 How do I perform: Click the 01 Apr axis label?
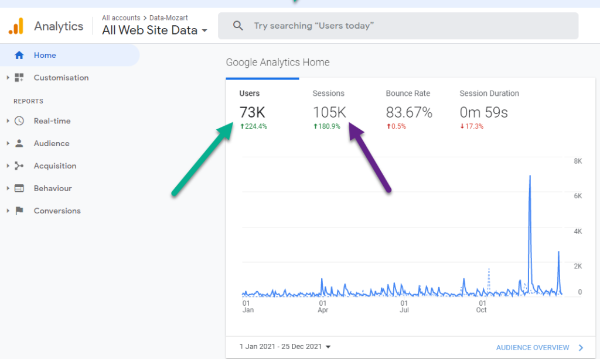tap(323, 307)
